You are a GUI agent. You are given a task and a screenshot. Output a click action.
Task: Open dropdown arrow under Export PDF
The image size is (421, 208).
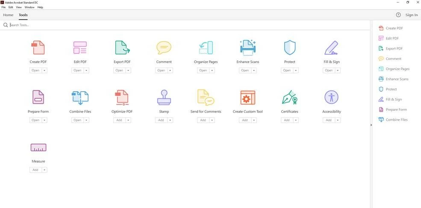coord(128,71)
